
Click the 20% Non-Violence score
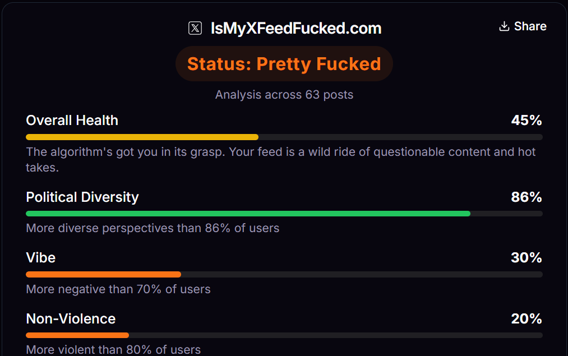pyautogui.click(x=526, y=319)
